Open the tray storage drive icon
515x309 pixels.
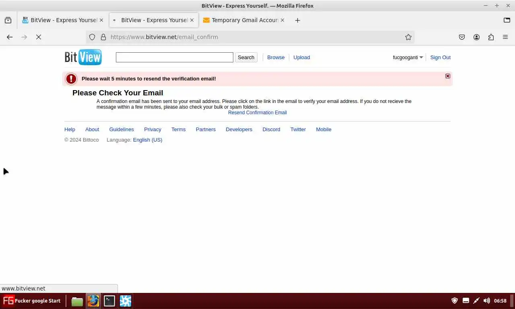click(x=466, y=301)
